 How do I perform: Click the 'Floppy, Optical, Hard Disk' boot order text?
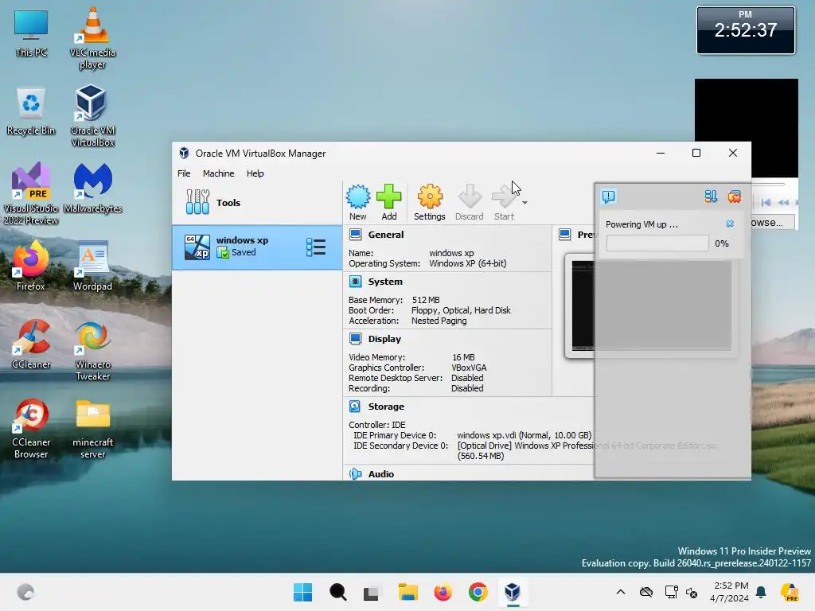coord(461,310)
